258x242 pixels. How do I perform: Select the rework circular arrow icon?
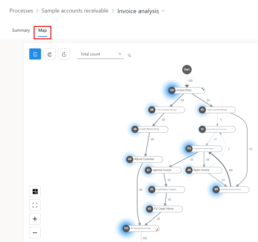(64, 54)
